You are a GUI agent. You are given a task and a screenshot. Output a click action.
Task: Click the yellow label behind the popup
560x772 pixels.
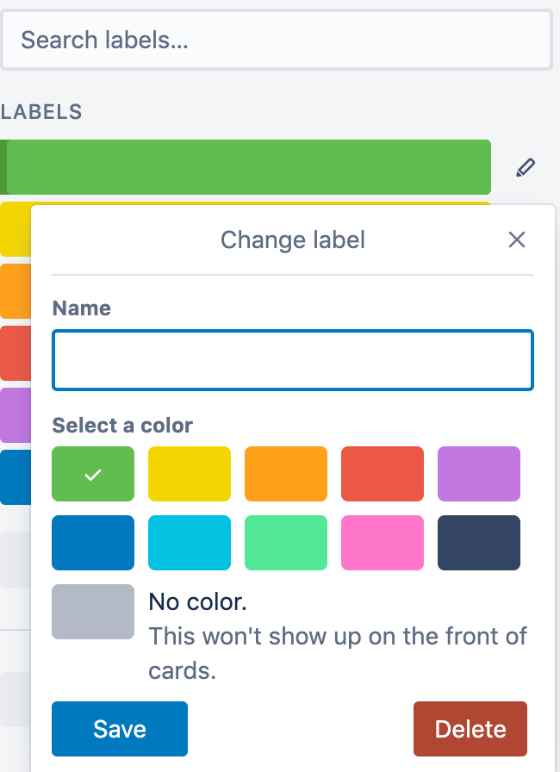[x=15, y=229]
